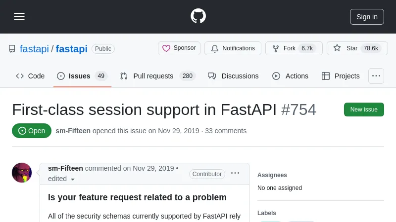This screenshot has height=222, width=396.
Task: Switch to the Code tab
Action: 30,76
